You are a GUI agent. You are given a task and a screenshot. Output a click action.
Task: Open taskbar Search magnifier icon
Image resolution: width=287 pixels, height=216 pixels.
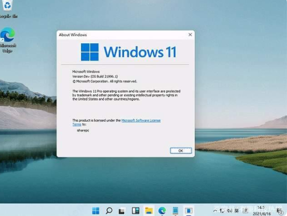click(x=109, y=211)
